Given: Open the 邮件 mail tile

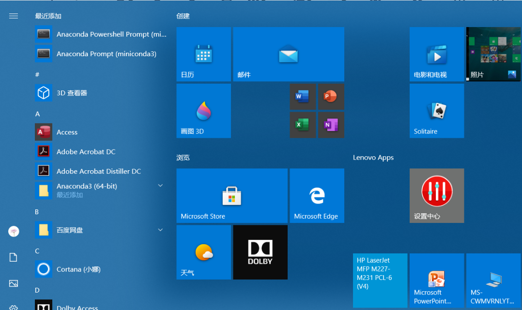Looking at the screenshot, I should click(x=289, y=54).
